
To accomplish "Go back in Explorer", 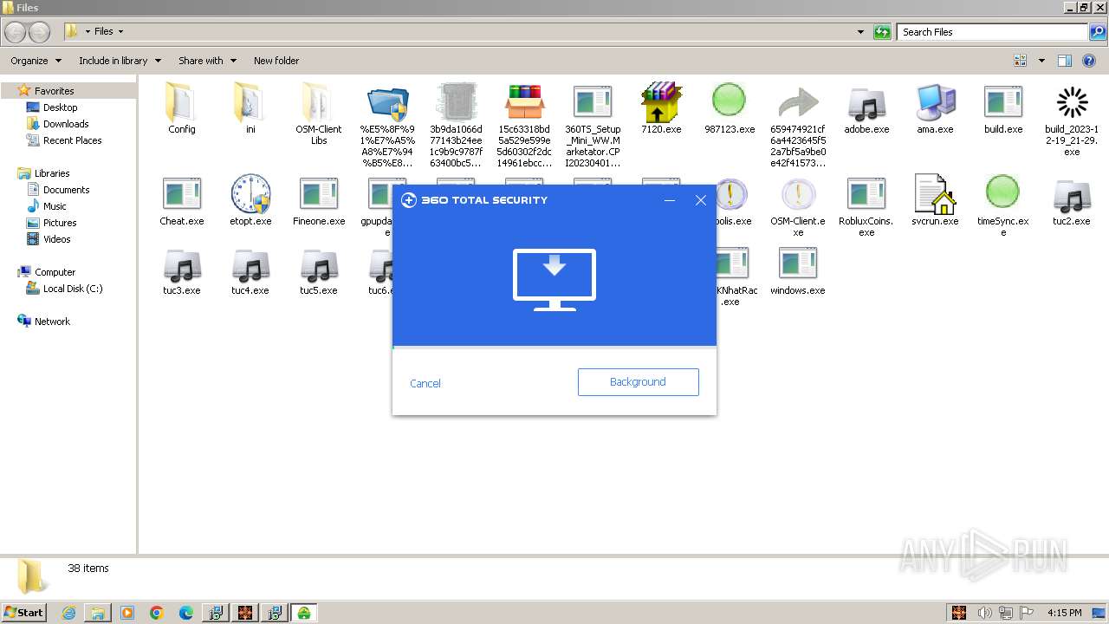I will coord(16,32).
